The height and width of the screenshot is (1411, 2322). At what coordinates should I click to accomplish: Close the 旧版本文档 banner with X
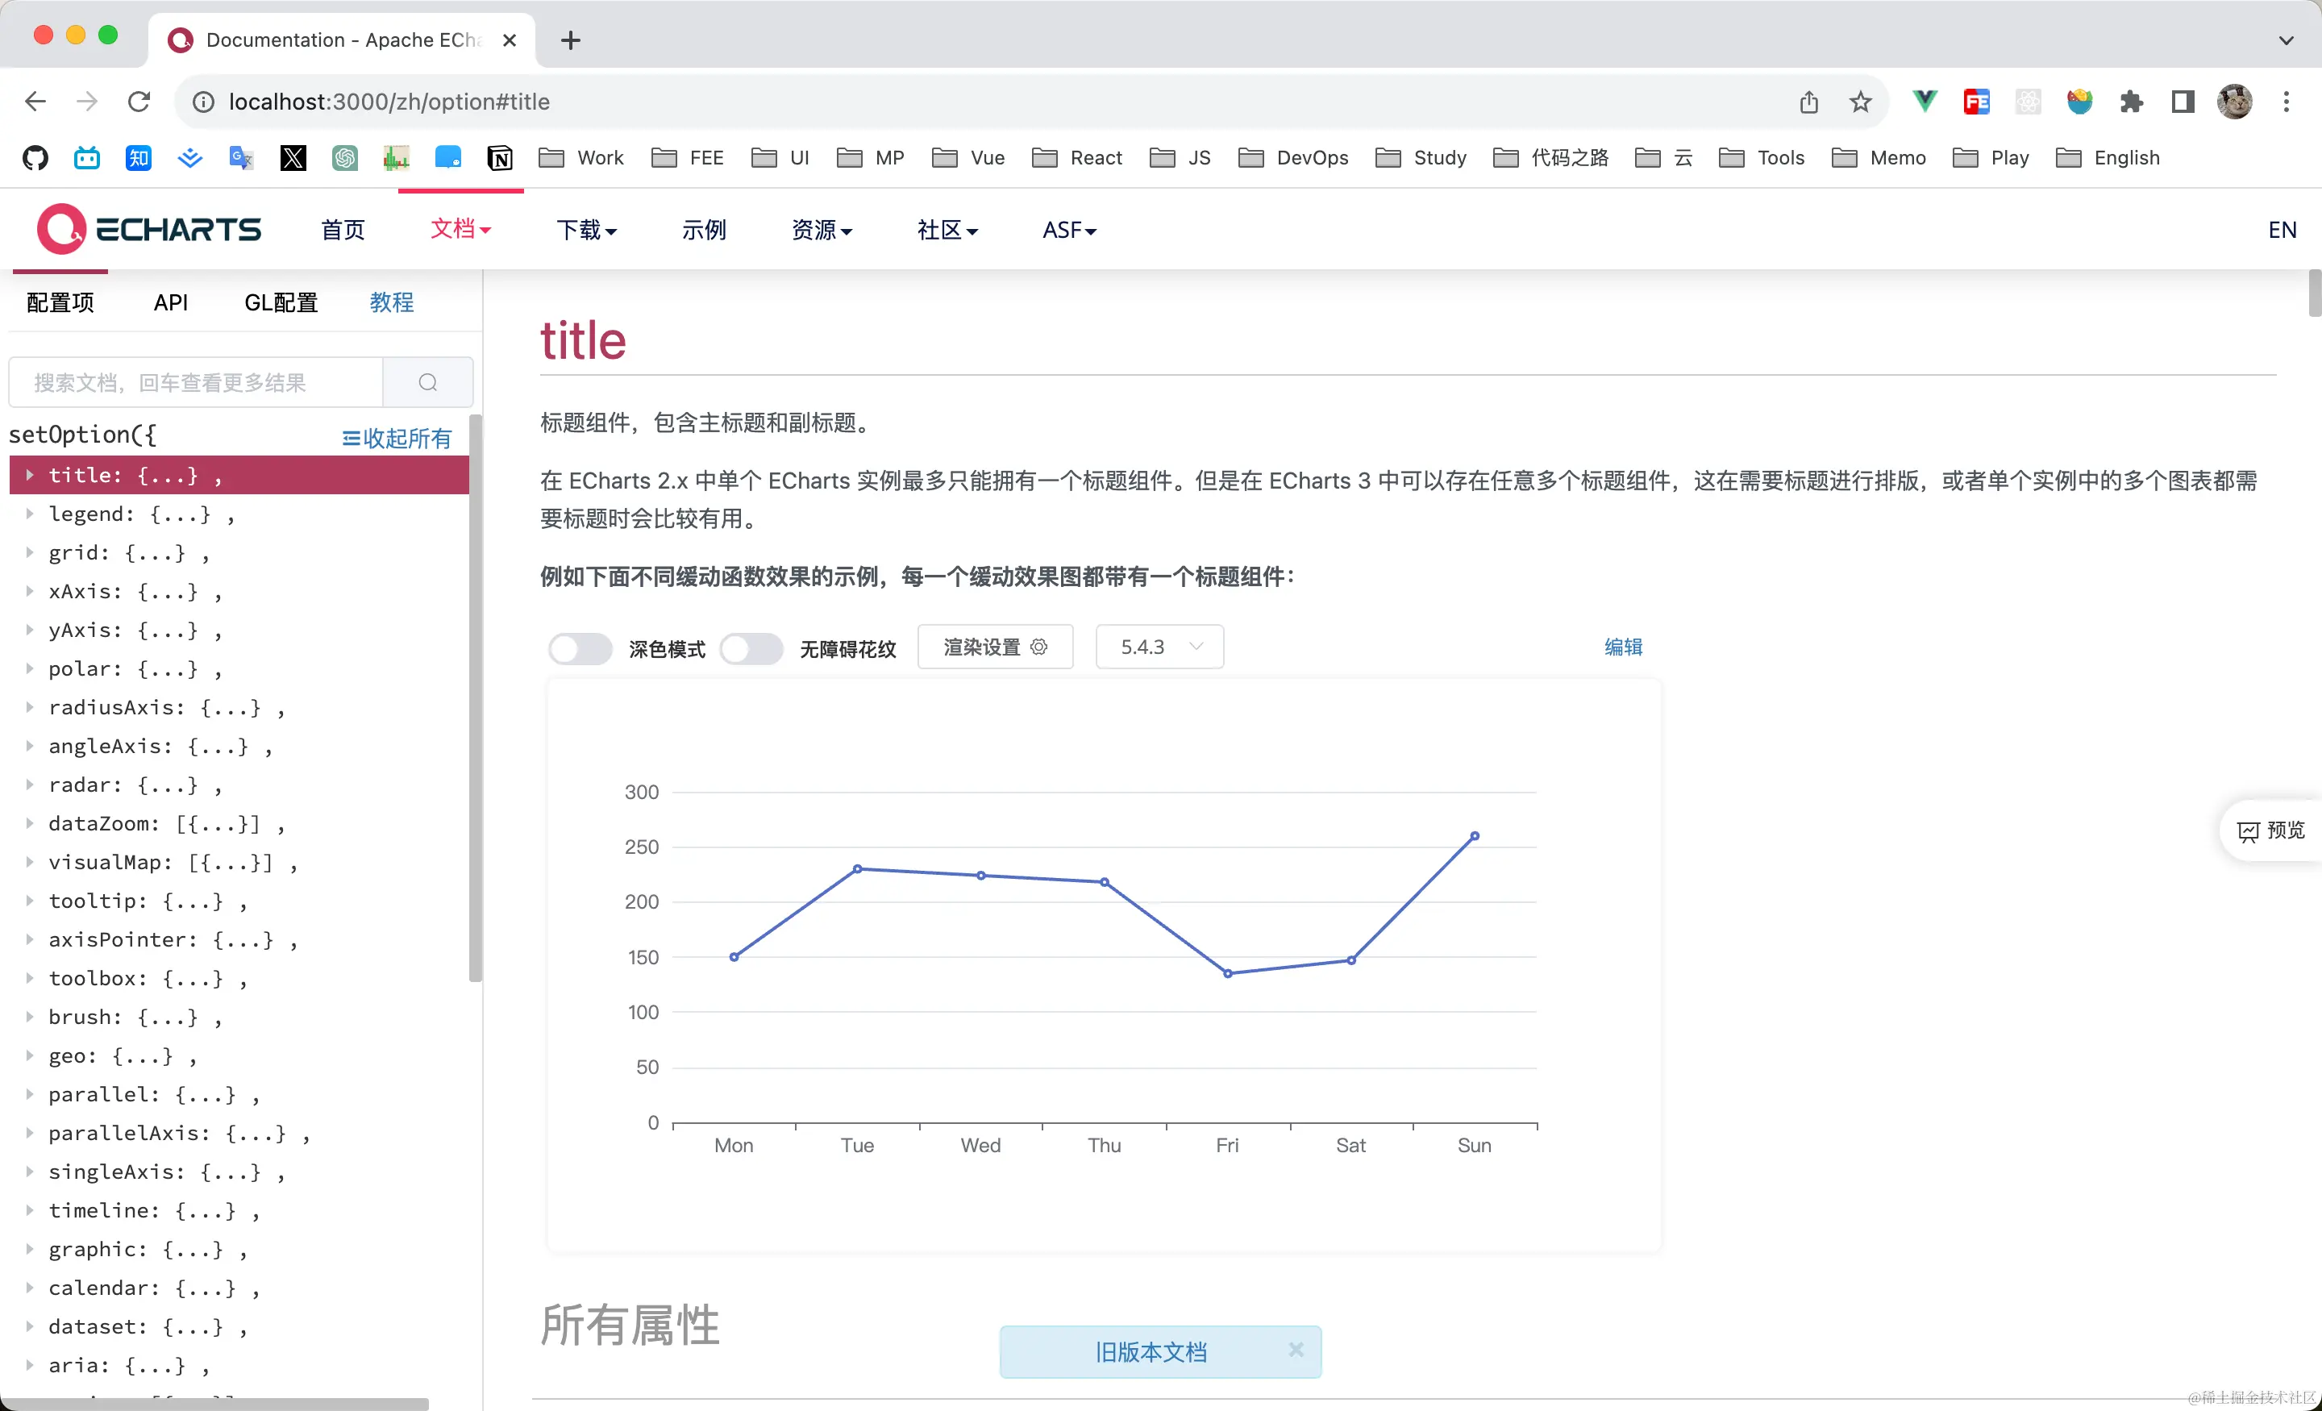click(x=1296, y=1349)
